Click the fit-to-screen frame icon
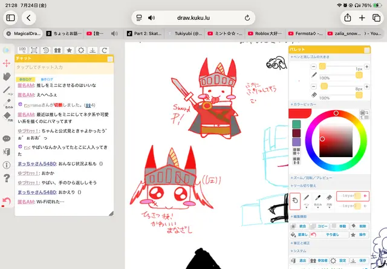The width and height of the screenshot is (387, 269). [34, 50]
